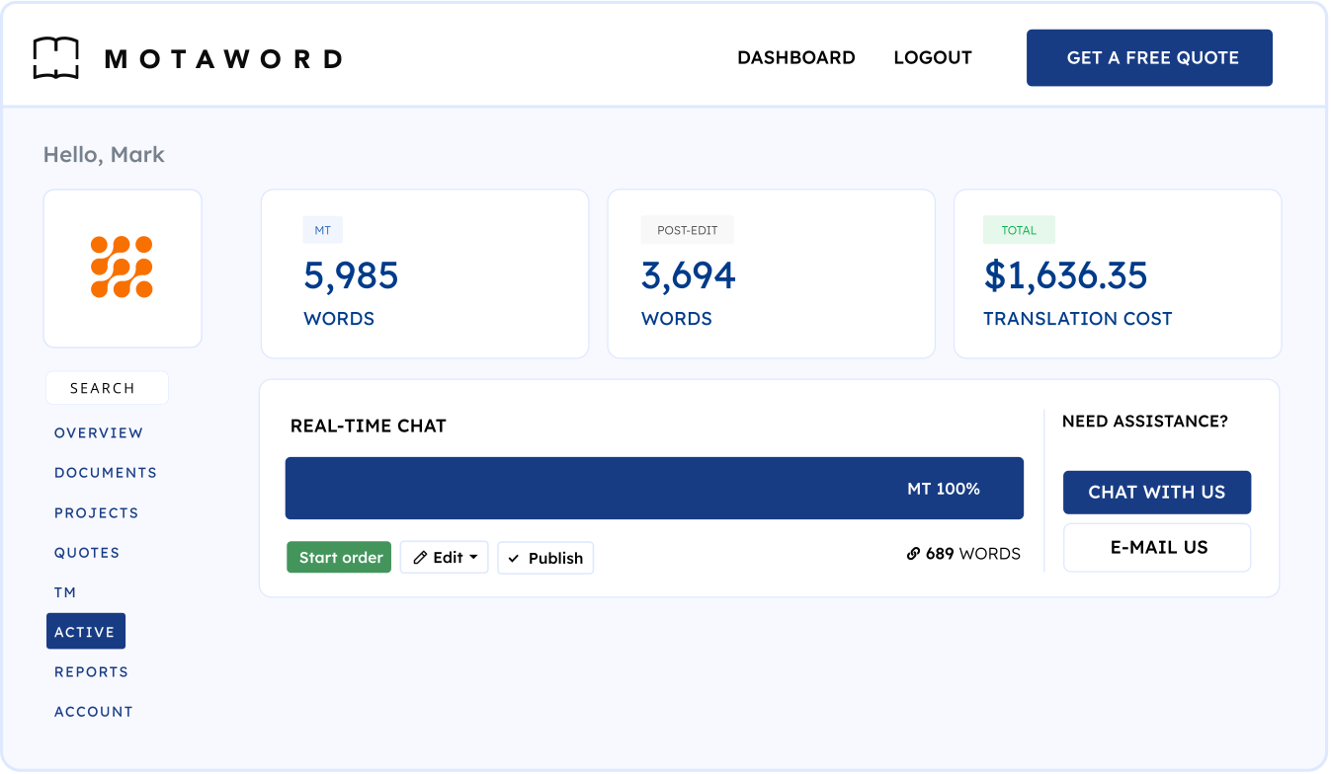Click the $1,636.35 translation cost
The height and width of the screenshot is (774, 1331).
click(1065, 275)
